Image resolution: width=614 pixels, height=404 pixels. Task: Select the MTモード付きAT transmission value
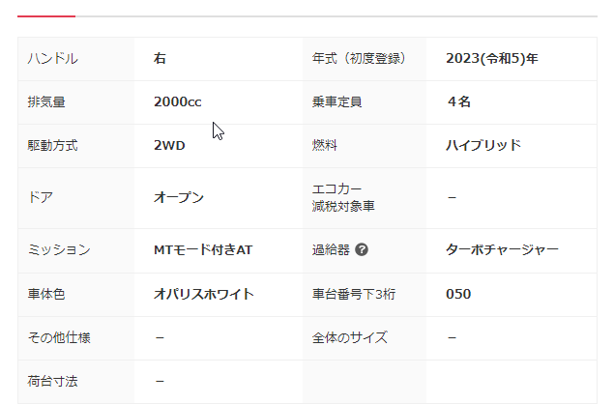tap(203, 249)
